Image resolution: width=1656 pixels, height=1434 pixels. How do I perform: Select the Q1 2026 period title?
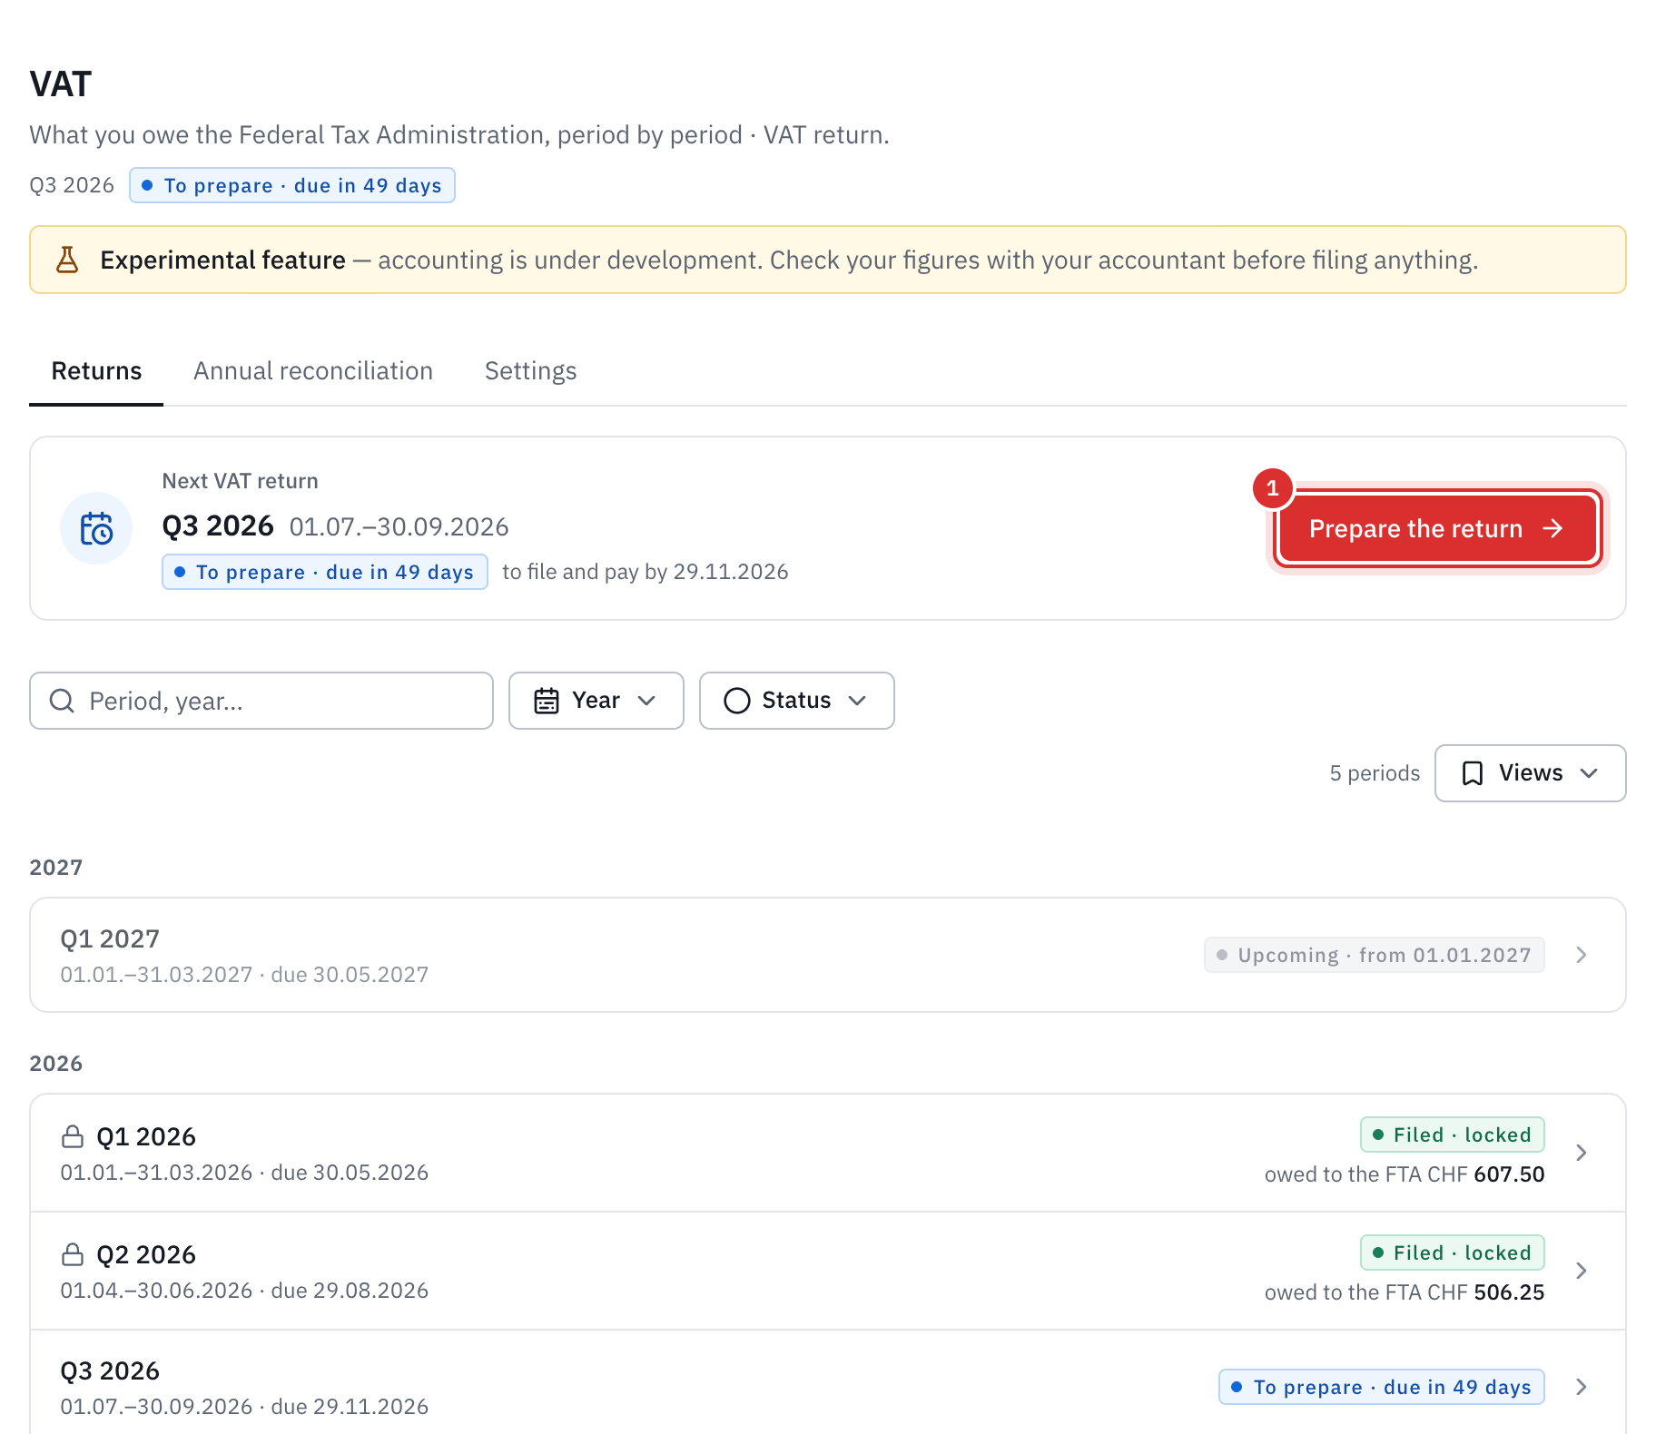[x=146, y=1136]
